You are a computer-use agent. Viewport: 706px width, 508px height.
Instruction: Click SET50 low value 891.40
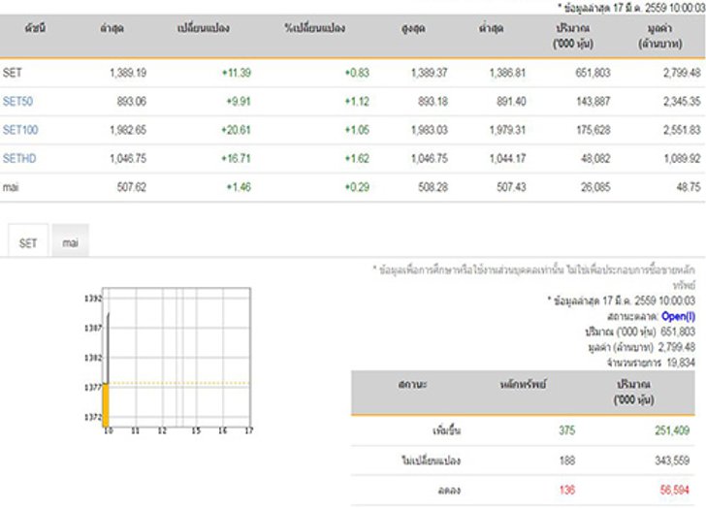(511, 101)
